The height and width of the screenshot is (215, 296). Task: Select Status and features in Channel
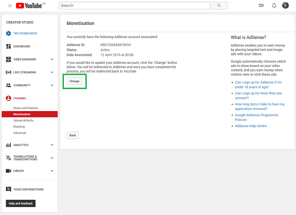[26, 108]
